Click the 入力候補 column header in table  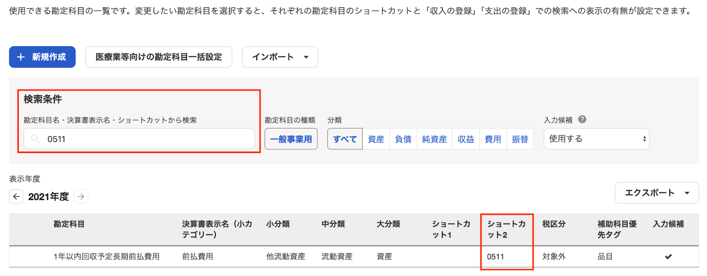(669, 224)
